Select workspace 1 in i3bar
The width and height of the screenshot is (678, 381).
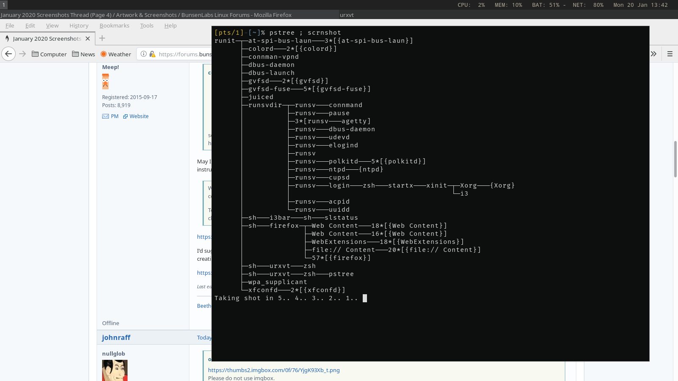click(x=3, y=5)
